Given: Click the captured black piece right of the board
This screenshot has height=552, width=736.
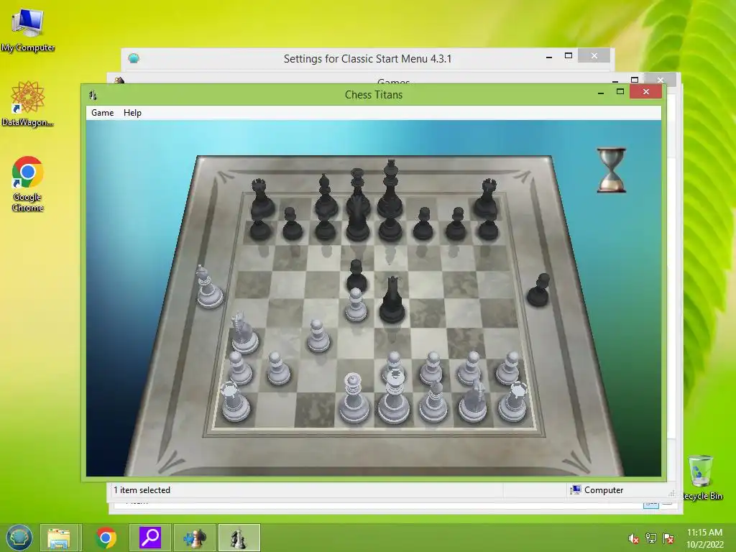Looking at the screenshot, I should [539, 290].
